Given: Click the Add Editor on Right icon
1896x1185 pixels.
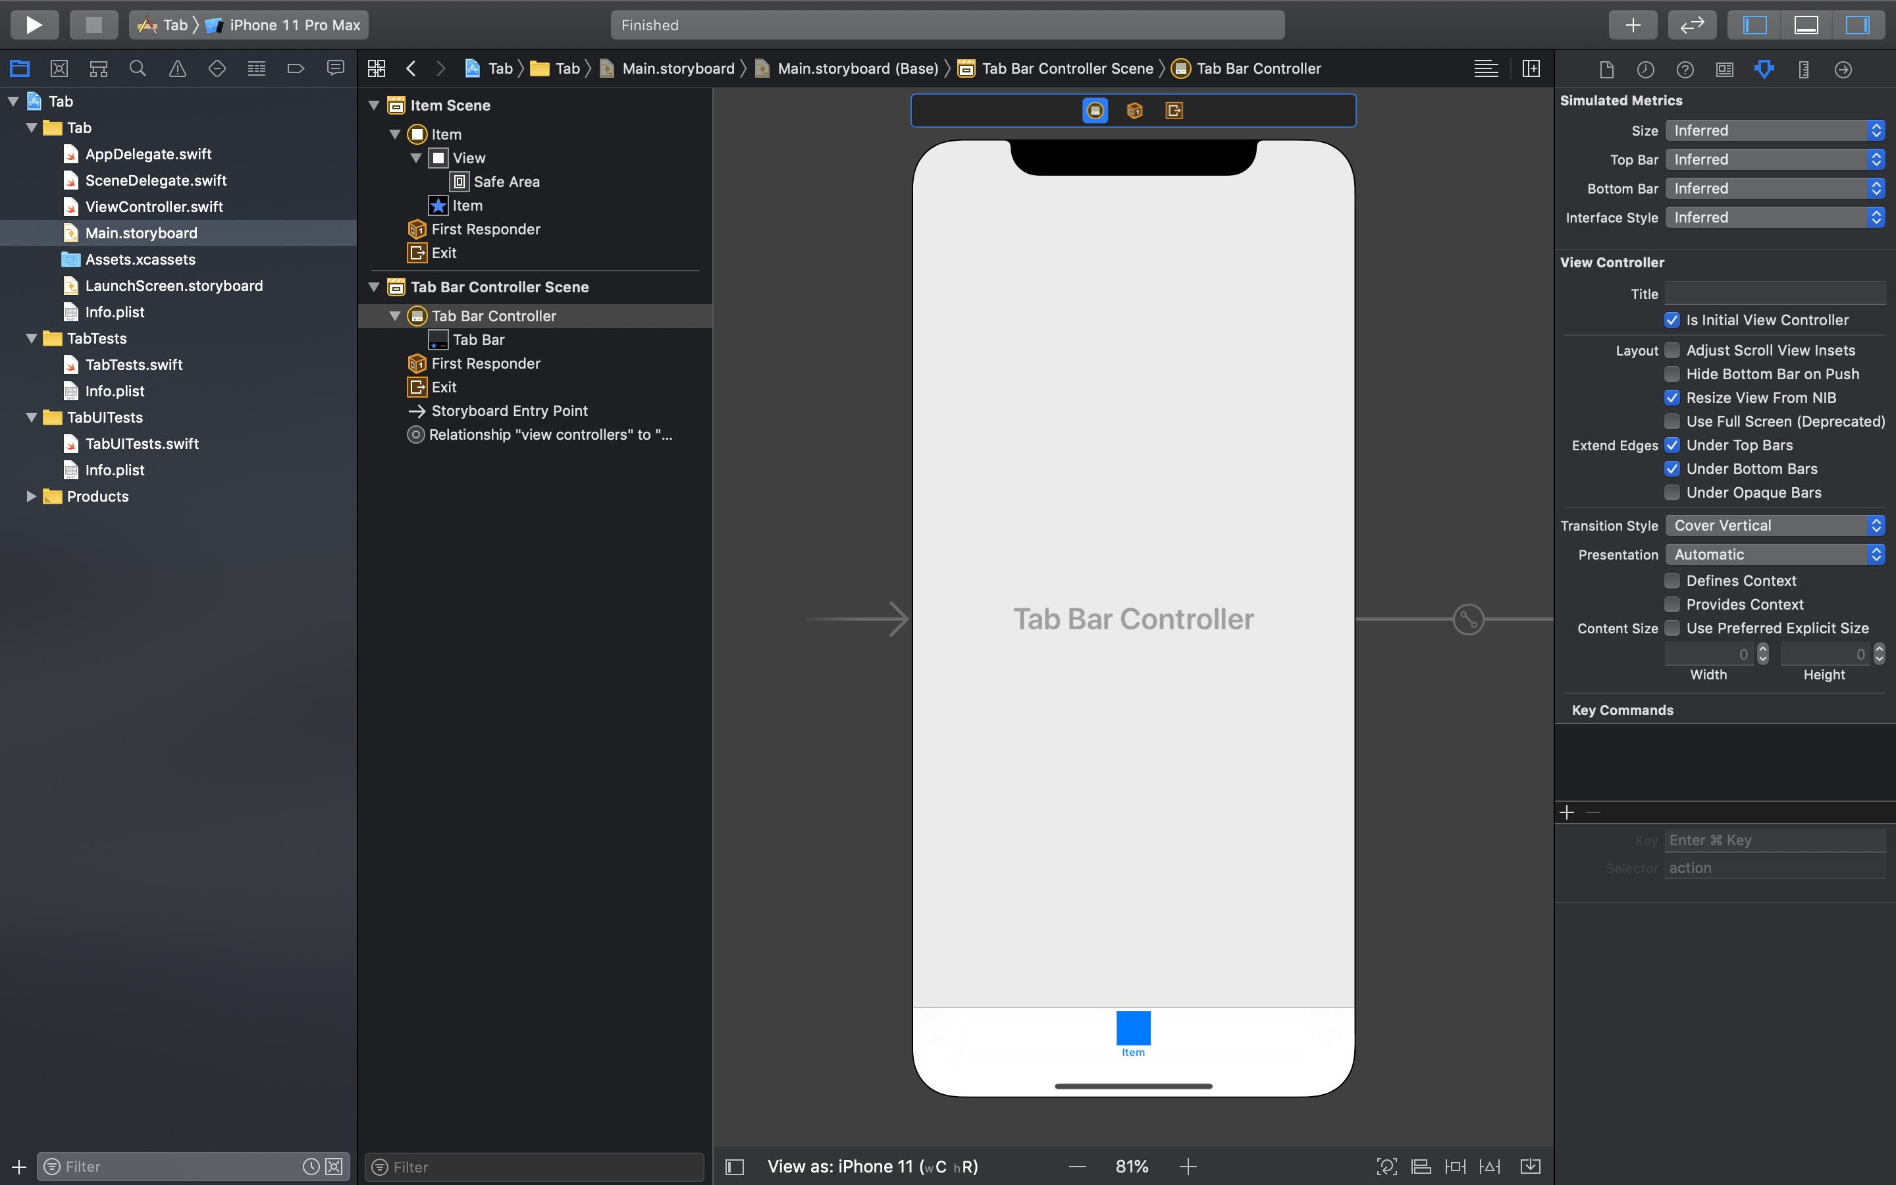Looking at the screenshot, I should (x=1530, y=69).
